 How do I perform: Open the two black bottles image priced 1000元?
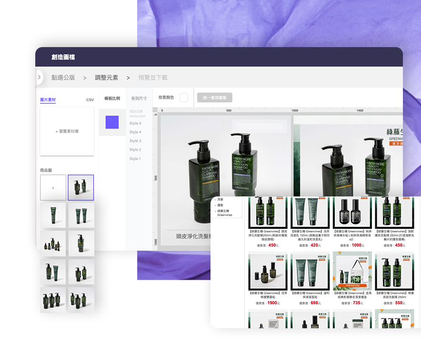[352, 213]
